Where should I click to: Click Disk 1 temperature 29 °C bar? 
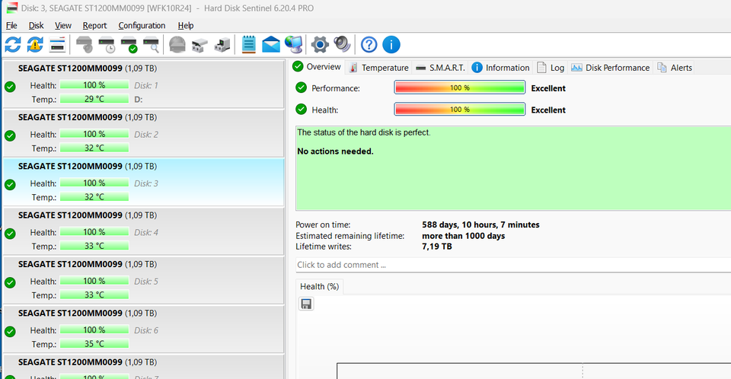pyautogui.click(x=94, y=99)
